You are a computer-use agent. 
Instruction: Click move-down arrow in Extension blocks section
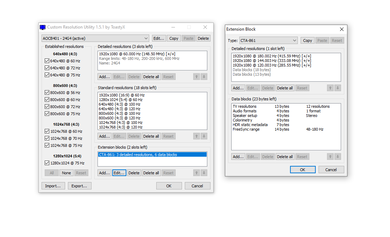click(x=204, y=173)
